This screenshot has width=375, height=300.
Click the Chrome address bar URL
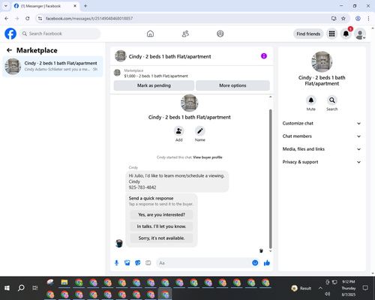(89, 19)
